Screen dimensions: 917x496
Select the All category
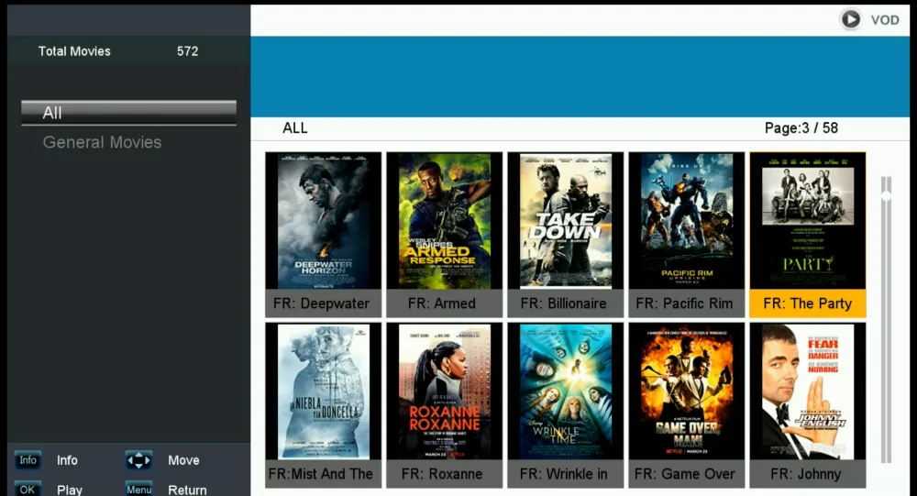coord(128,112)
